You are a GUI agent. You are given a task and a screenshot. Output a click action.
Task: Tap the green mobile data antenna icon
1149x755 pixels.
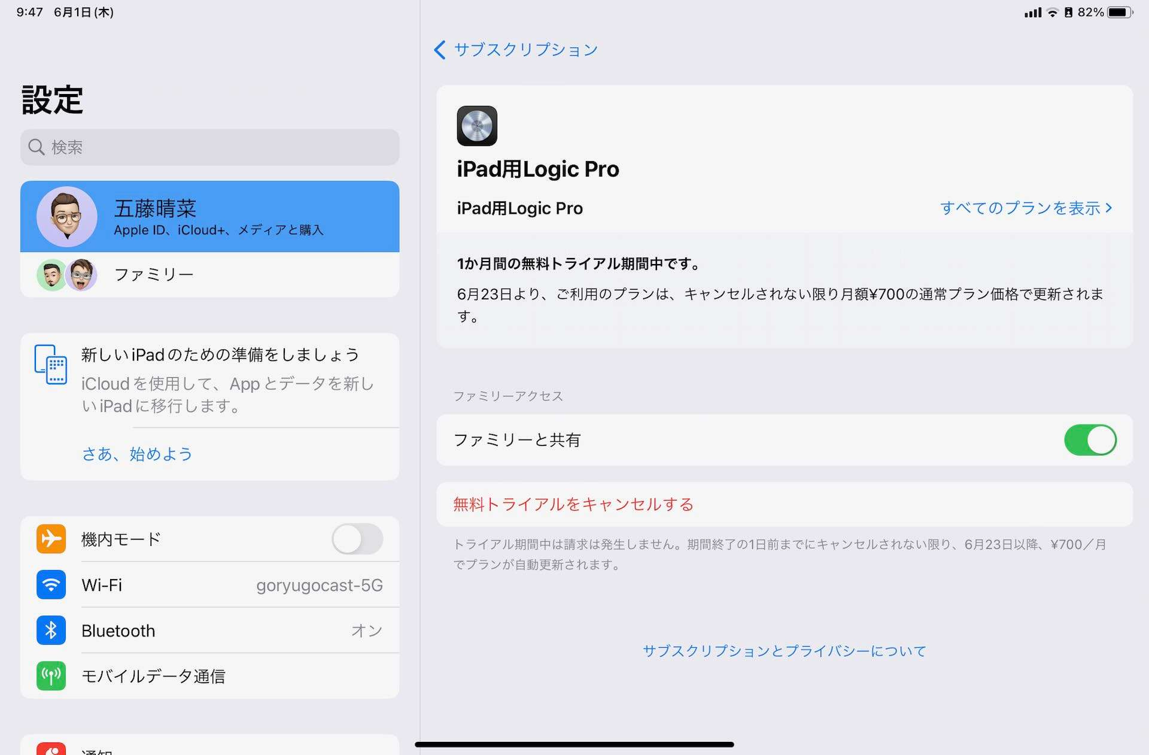[x=51, y=676]
